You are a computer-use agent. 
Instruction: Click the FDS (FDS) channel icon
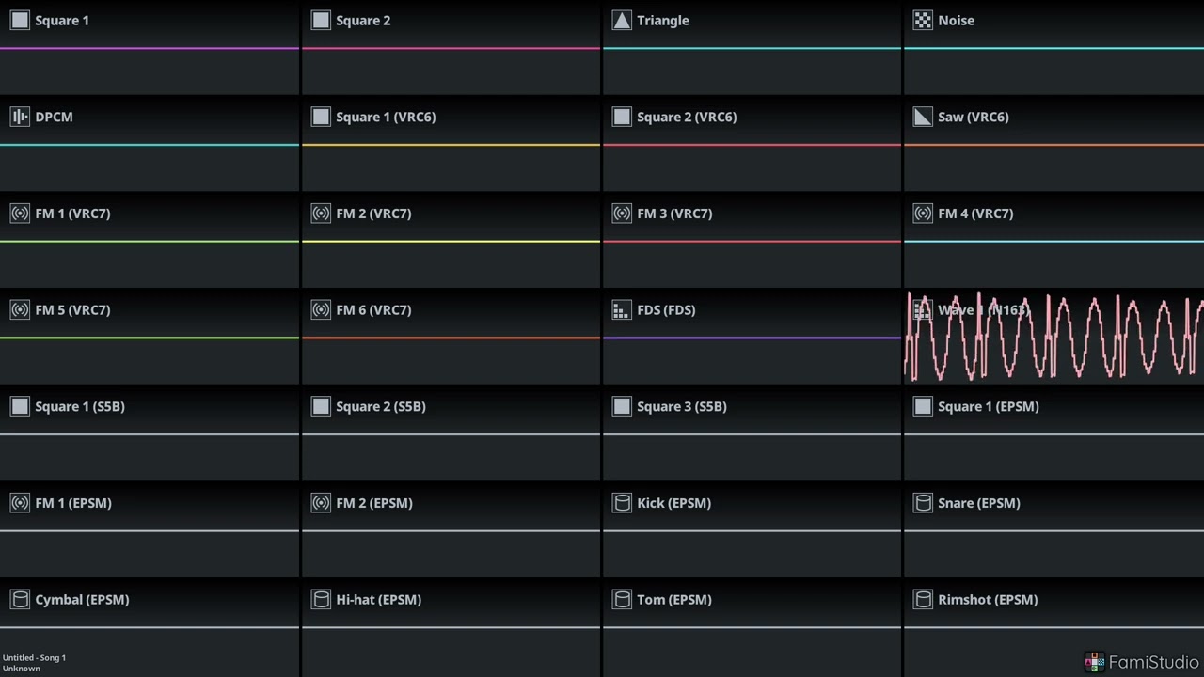pyautogui.click(x=622, y=310)
